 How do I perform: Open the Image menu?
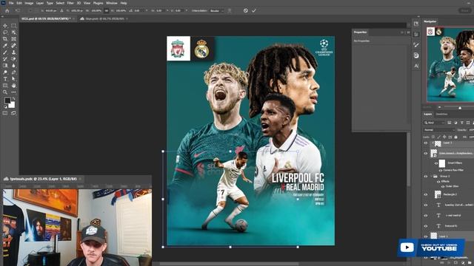point(29,3)
